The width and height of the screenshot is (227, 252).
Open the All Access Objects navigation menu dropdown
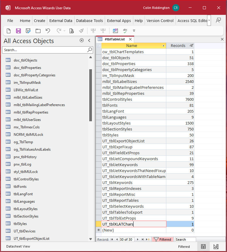(x=82, y=40)
